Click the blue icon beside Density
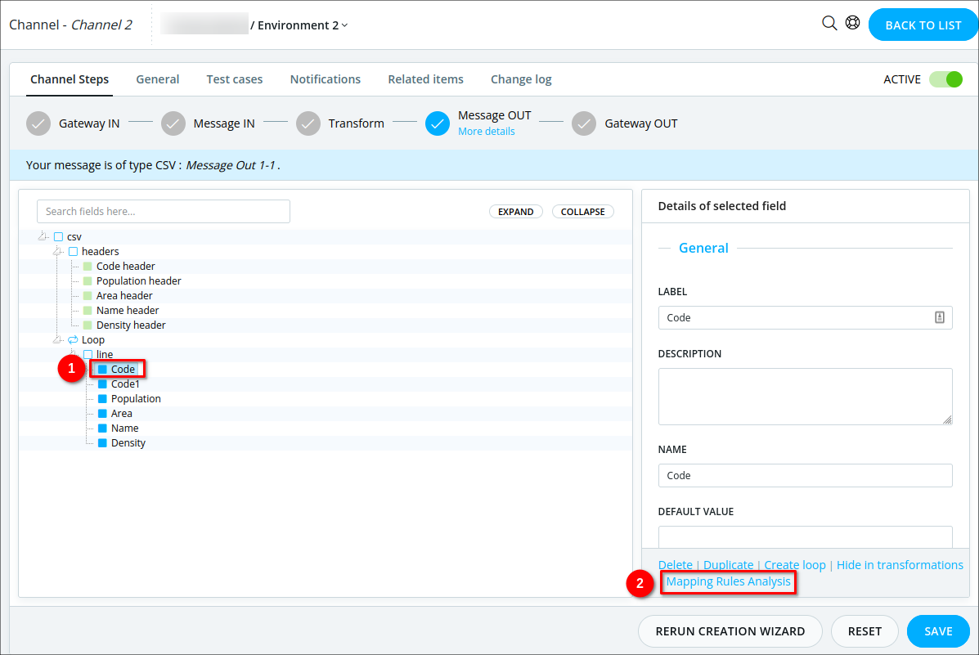The height and width of the screenshot is (655, 979). pyautogui.click(x=102, y=442)
